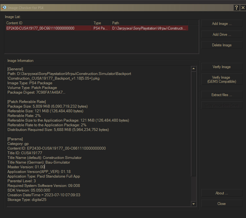
Task: Click the PS4 Pa... type cell
Action: (100, 28)
